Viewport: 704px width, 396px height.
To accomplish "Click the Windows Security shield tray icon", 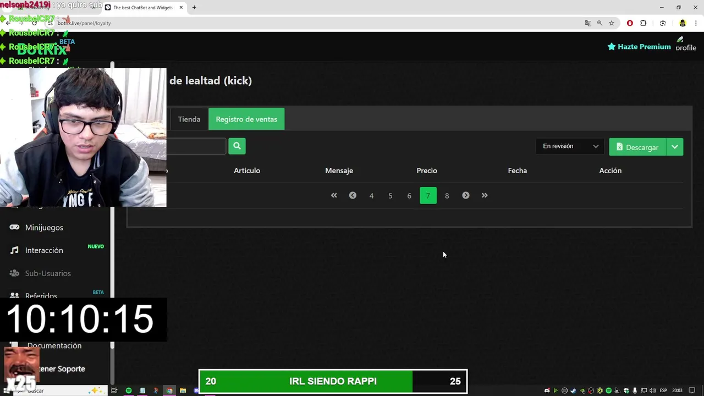I will [x=626, y=391].
